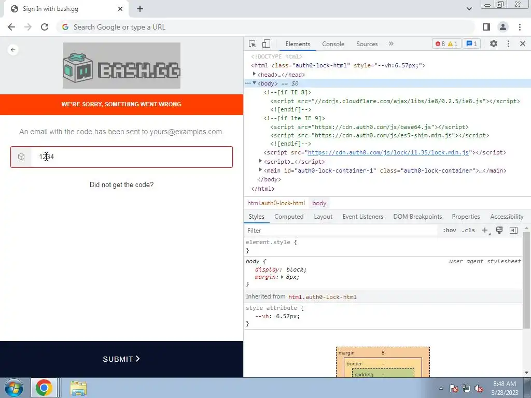
Task: Click the html.auth0-lock-html inherited link
Action: (x=323, y=297)
